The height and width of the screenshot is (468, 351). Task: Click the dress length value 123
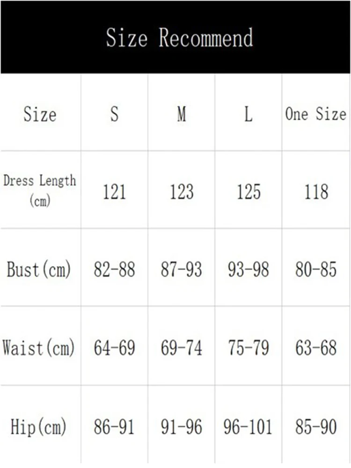tap(182, 191)
